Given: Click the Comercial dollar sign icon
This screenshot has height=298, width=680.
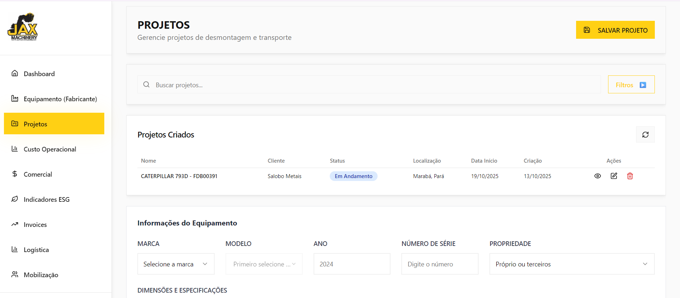Looking at the screenshot, I should (15, 174).
